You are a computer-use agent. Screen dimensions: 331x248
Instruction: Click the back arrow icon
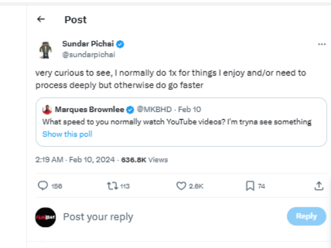coord(40,19)
